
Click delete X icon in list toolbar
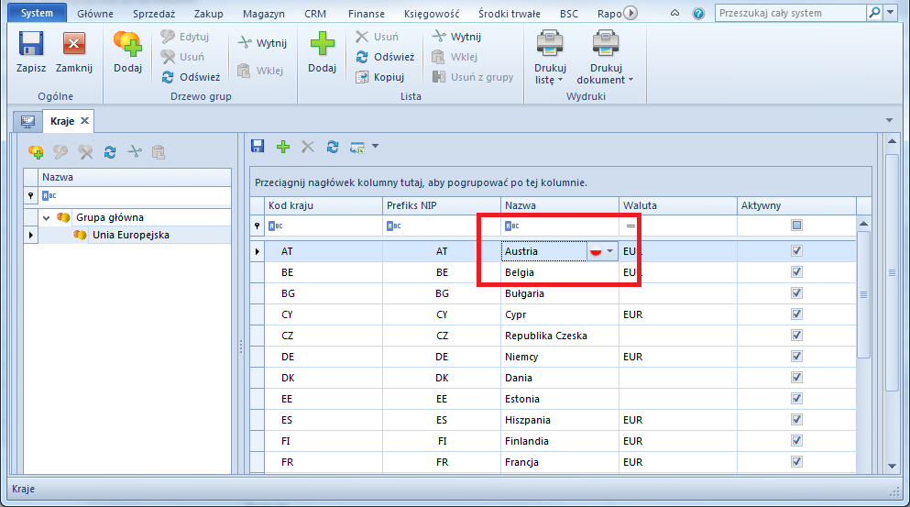tap(308, 147)
